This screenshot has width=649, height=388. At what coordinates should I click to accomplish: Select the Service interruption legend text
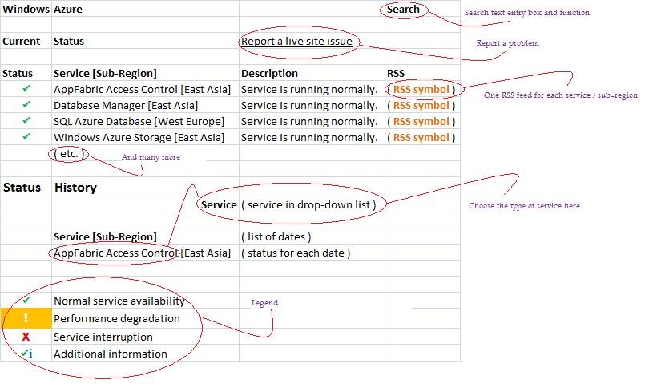pyautogui.click(x=103, y=337)
